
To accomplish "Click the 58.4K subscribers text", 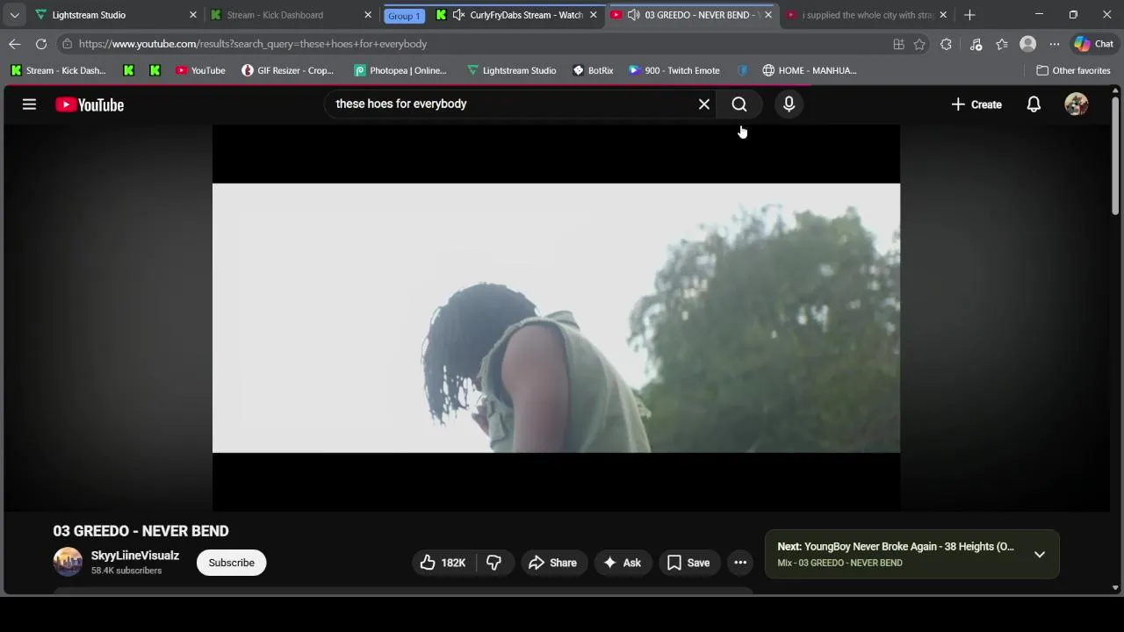I will 126,571.
